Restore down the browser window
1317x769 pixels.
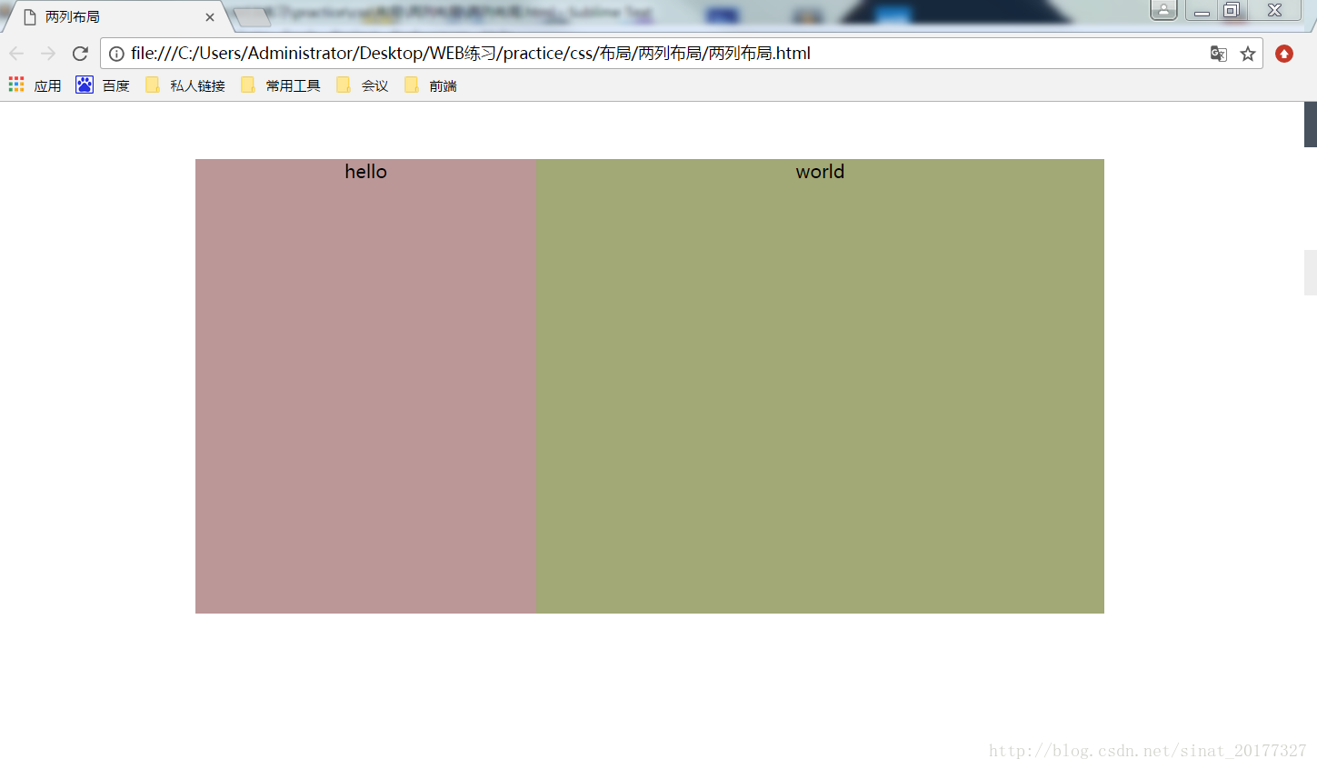pyautogui.click(x=1232, y=10)
